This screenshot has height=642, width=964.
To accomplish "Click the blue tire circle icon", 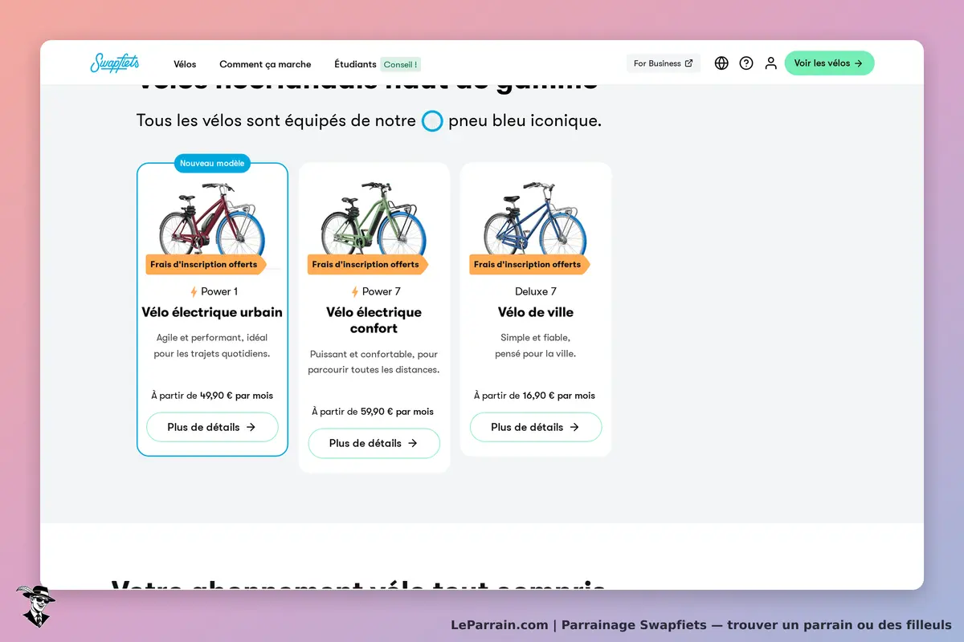I will click(x=432, y=121).
